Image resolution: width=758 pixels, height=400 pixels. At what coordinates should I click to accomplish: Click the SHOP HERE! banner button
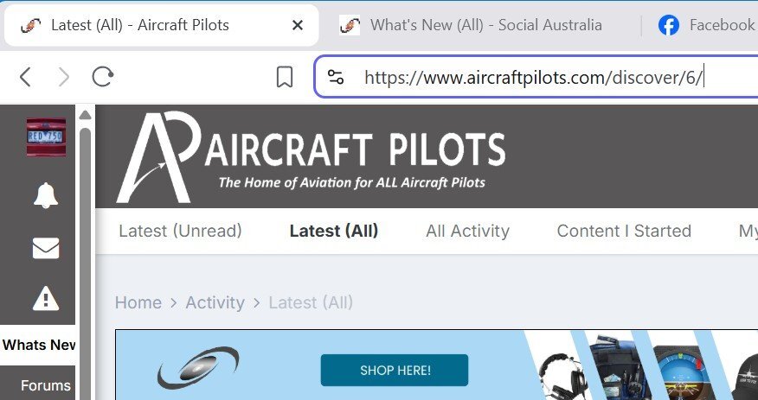pyautogui.click(x=395, y=370)
